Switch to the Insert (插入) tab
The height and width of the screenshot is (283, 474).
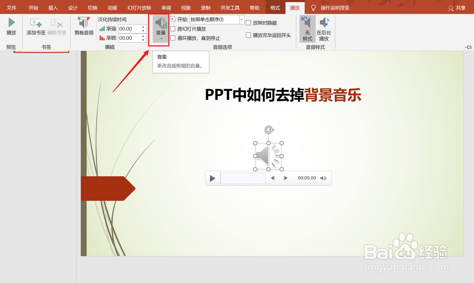click(53, 8)
